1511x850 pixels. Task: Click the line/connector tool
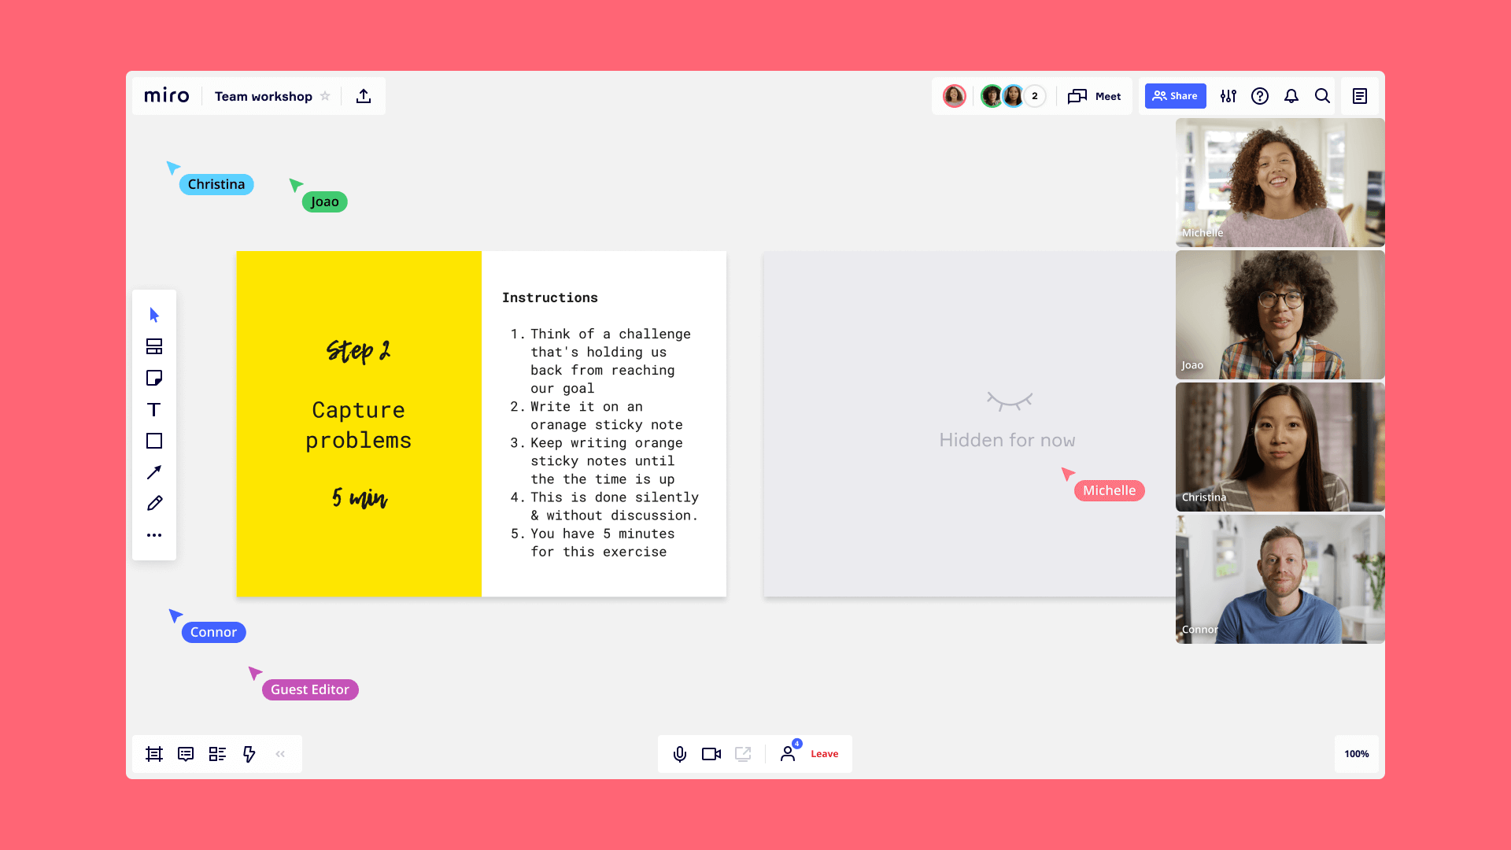click(153, 472)
